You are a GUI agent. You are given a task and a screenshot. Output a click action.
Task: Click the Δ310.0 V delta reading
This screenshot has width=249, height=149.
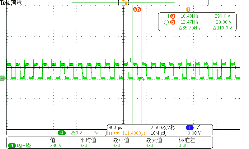pos(222,28)
